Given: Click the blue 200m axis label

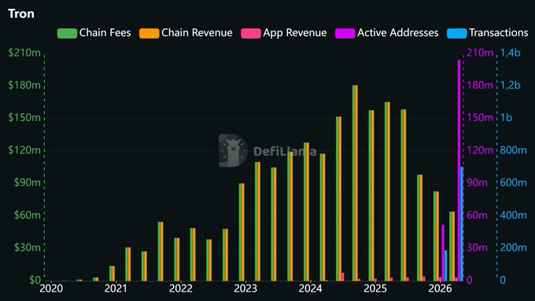Looking at the screenshot, I should [514, 248].
